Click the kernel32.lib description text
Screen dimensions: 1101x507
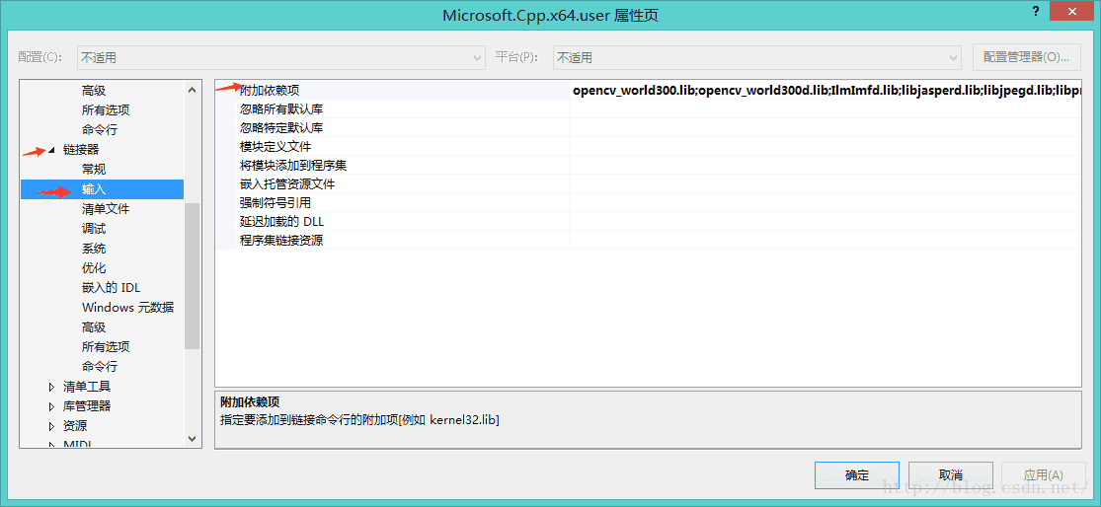point(359,420)
